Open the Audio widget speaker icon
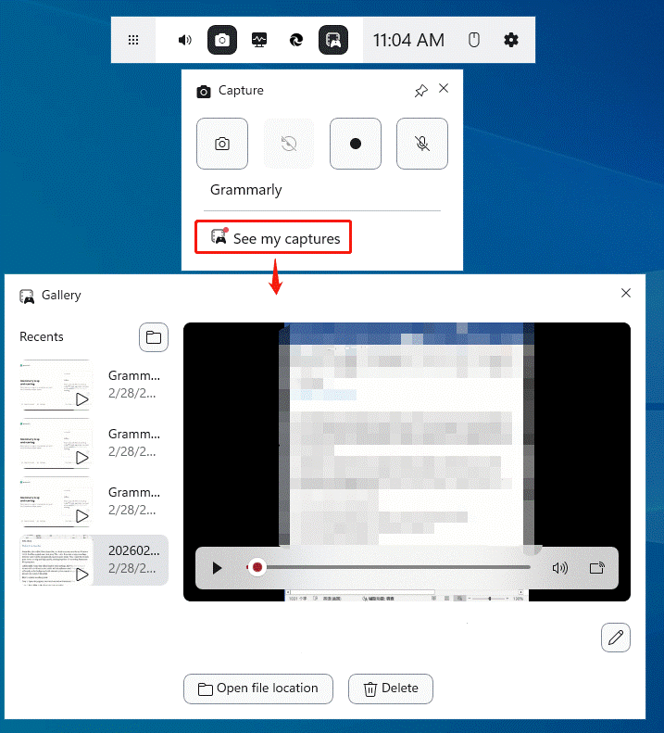 click(x=185, y=40)
